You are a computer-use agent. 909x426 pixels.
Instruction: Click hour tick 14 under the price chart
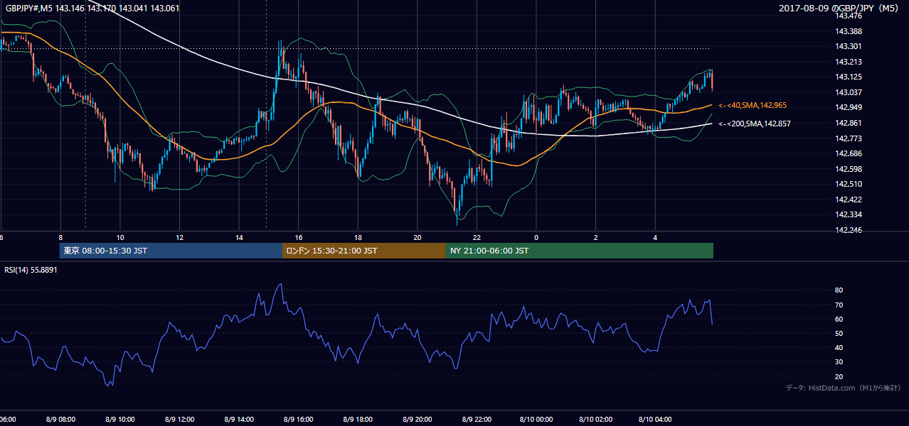click(x=239, y=238)
